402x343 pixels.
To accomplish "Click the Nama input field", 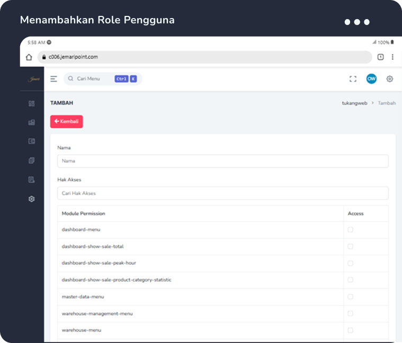I will coord(222,161).
